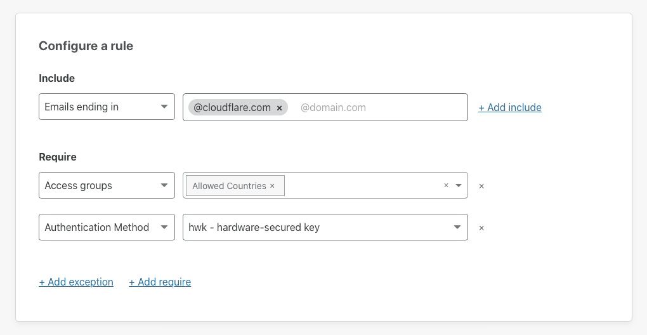The width and height of the screenshot is (647, 335).
Task: Click the Allowed Countries tag label
Action: [x=229, y=186]
